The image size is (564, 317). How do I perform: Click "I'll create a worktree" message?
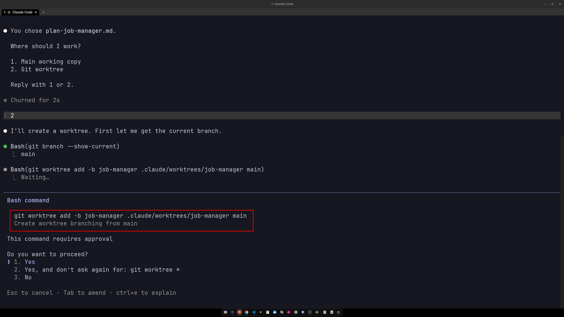coord(116,131)
